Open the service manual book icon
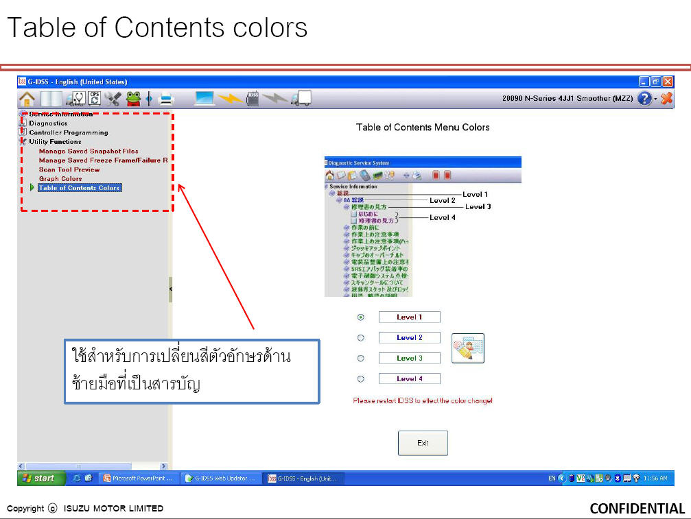691x519 pixels. (x=51, y=99)
